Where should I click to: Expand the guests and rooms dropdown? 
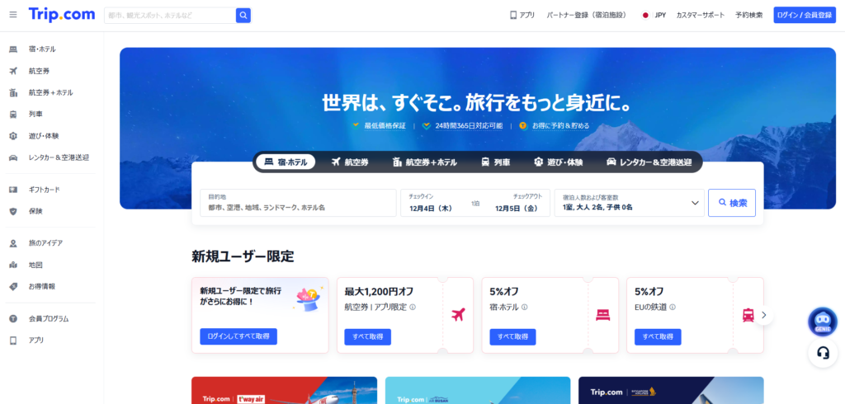click(695, 203)
